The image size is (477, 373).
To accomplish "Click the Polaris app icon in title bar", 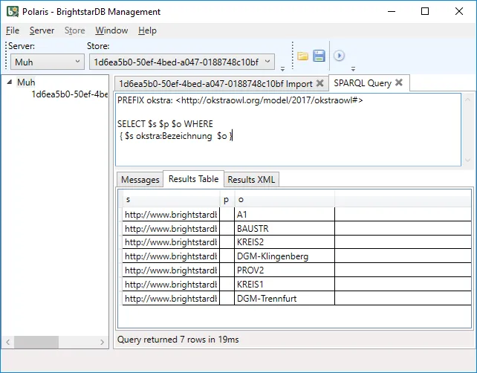I will click(13, 12).
